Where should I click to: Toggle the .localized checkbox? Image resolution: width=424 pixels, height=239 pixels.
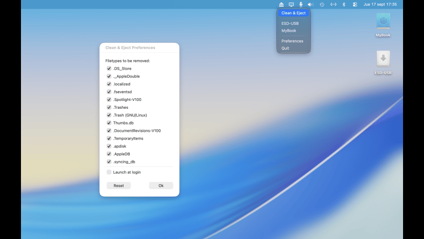click(x=109, y=84)
